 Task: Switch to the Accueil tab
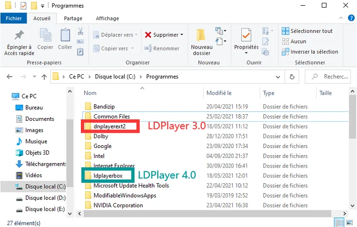point(42,18)
